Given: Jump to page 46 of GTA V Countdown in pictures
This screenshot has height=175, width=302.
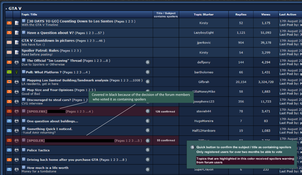Looking at the screenshot, I should pos(101,41).
